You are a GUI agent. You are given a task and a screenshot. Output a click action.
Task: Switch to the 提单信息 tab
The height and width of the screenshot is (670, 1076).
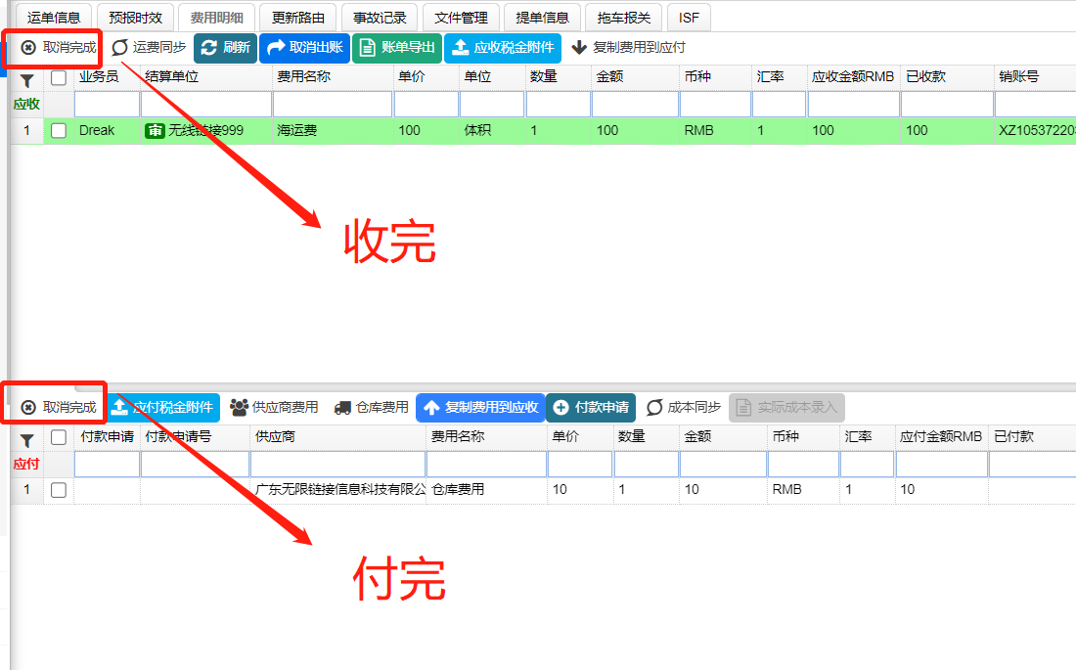point(542,18)
